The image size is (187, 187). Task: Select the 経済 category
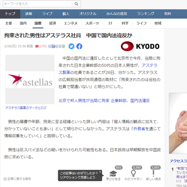[52, 23]
